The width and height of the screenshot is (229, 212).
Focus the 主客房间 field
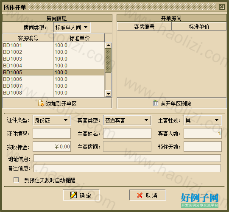coord(127,146)
